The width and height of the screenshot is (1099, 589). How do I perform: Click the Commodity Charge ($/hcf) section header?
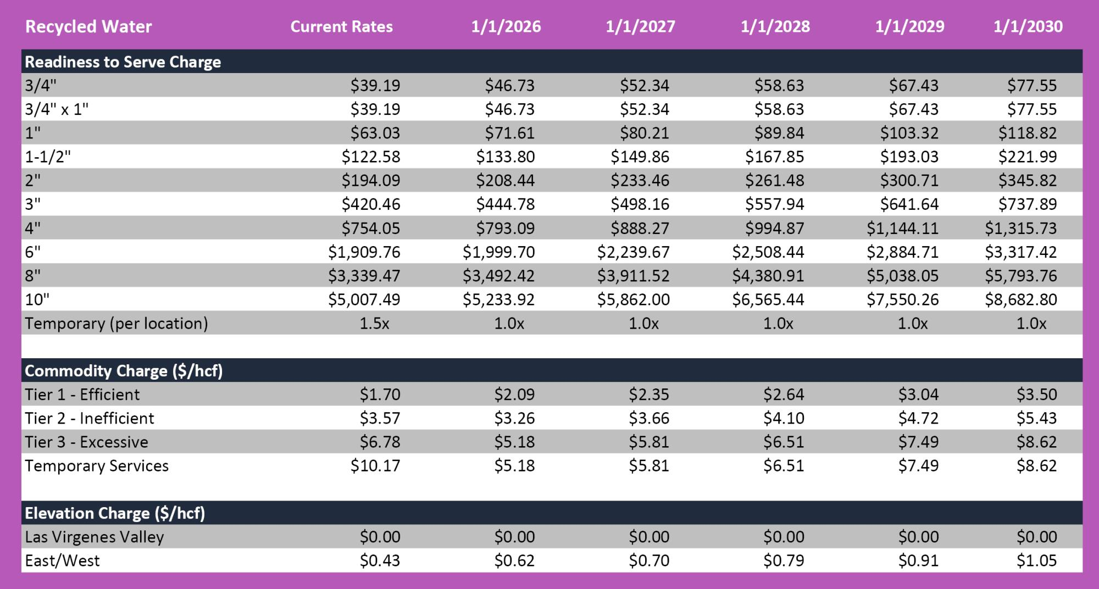(x=124, y=371)
